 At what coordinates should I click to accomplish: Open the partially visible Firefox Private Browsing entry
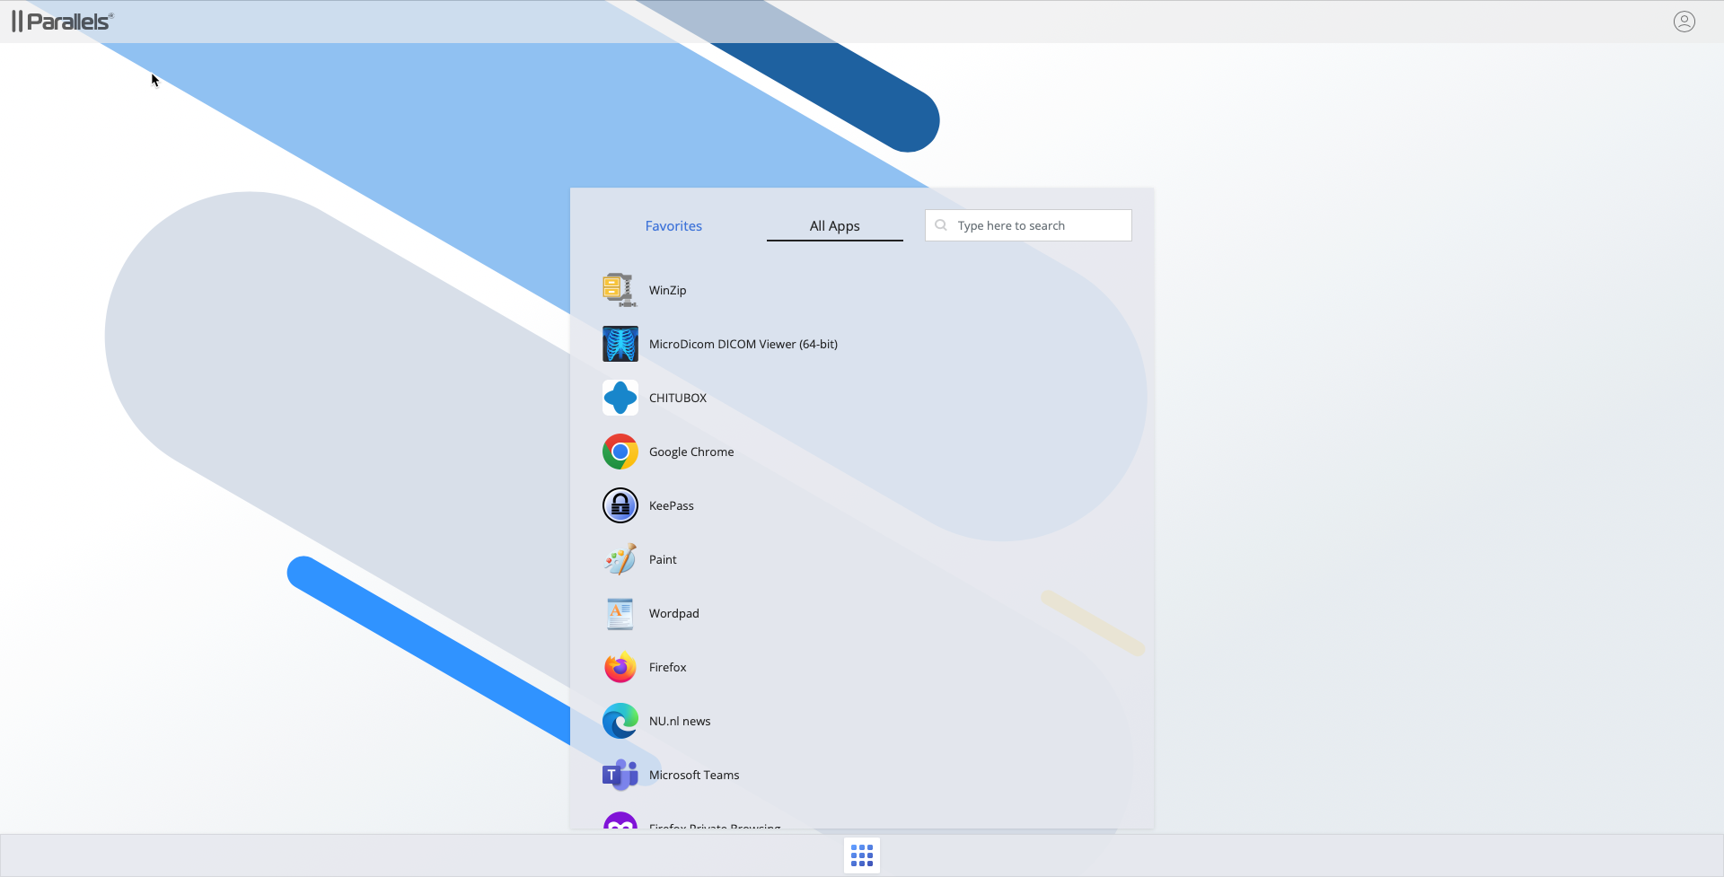[714, 824]
